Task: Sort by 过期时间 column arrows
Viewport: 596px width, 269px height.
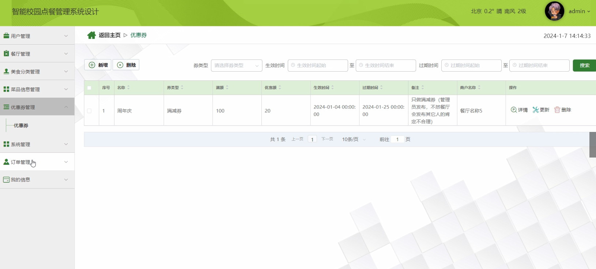Action: pyautogui.click(x=381, y=87)
